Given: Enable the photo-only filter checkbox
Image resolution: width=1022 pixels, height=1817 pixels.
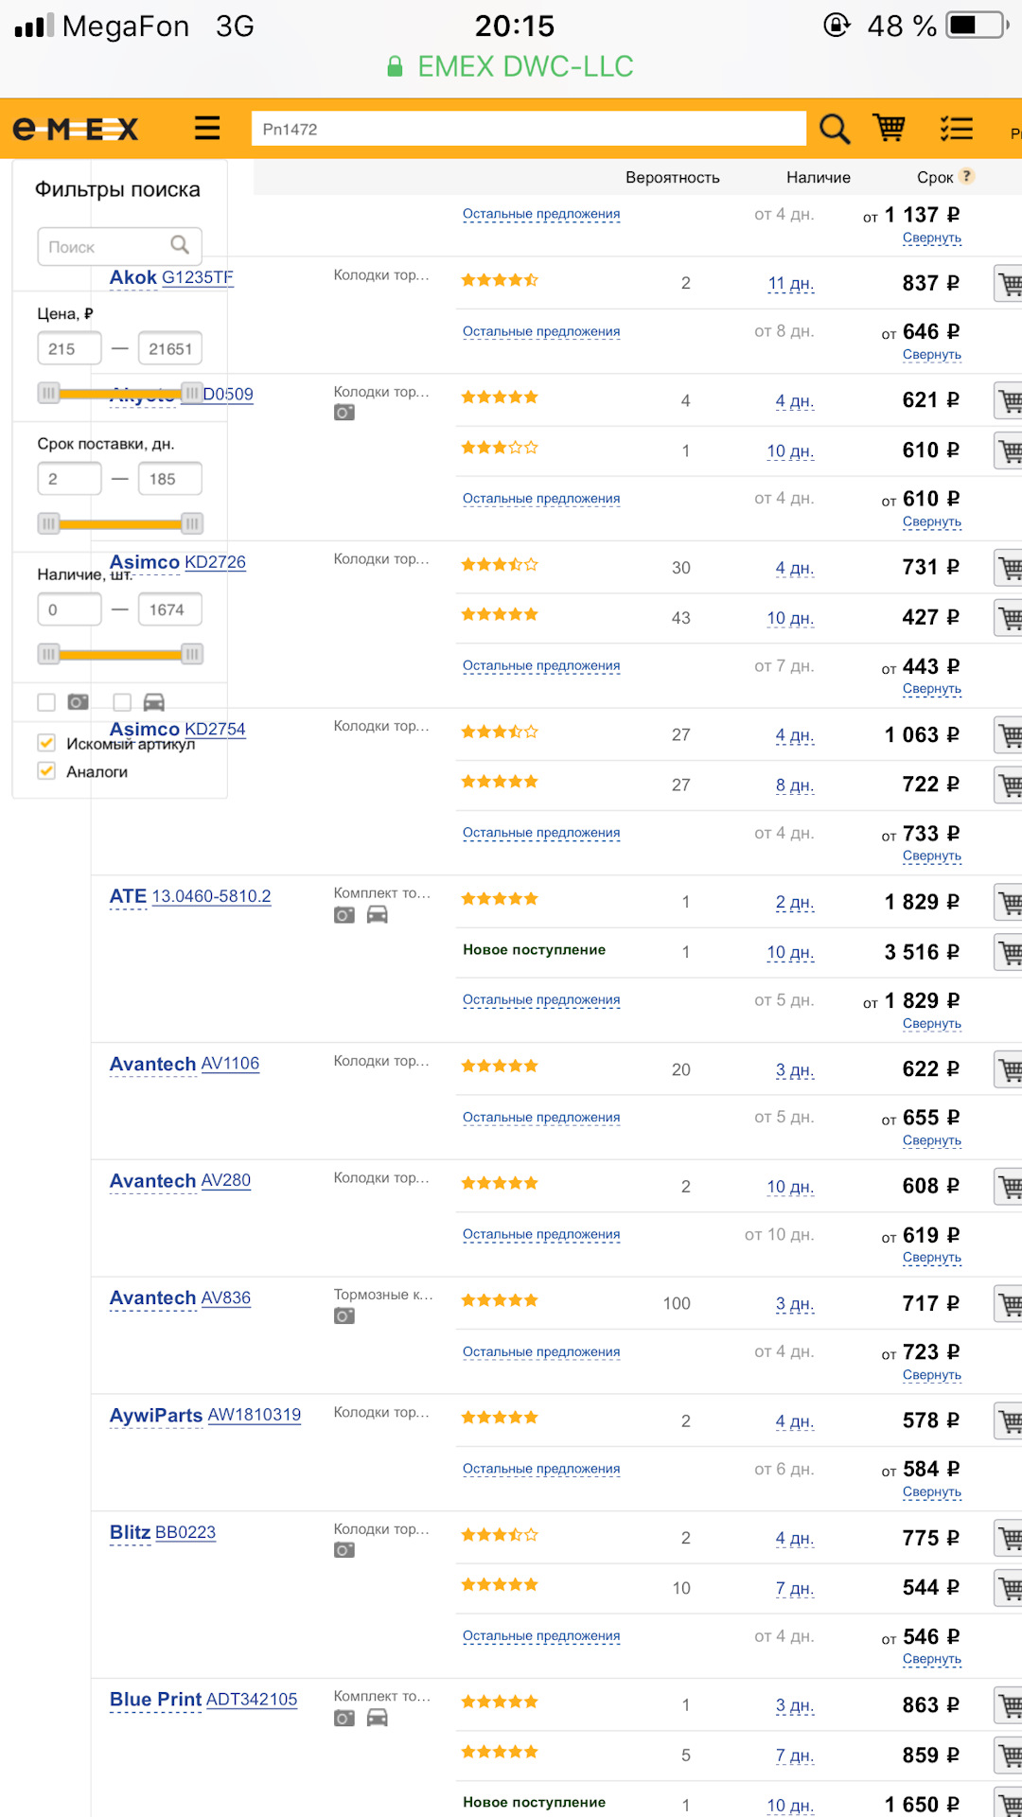Looking at the screenshot, I should [x=46, y=702].
